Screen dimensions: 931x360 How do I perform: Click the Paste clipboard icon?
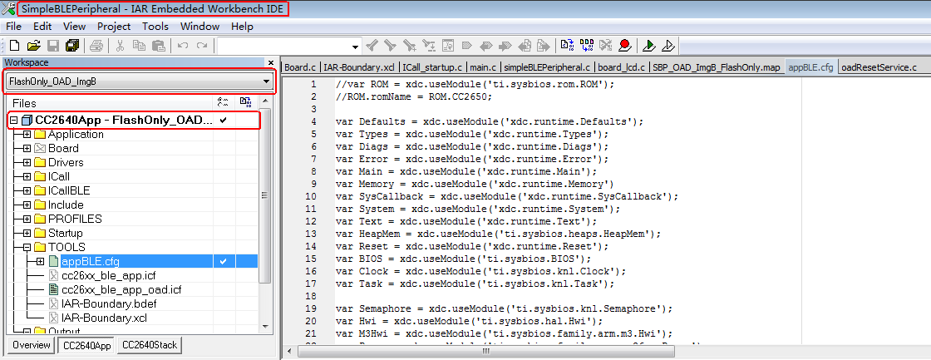(x=159, y=46)
